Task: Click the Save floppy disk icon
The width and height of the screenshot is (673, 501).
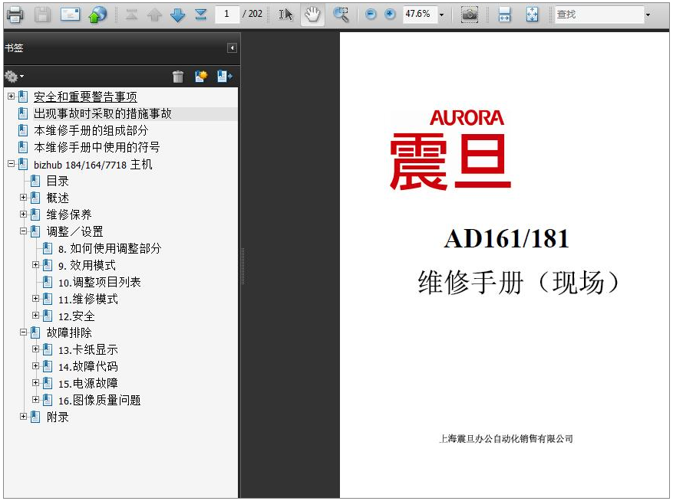Action: [42, 15]
